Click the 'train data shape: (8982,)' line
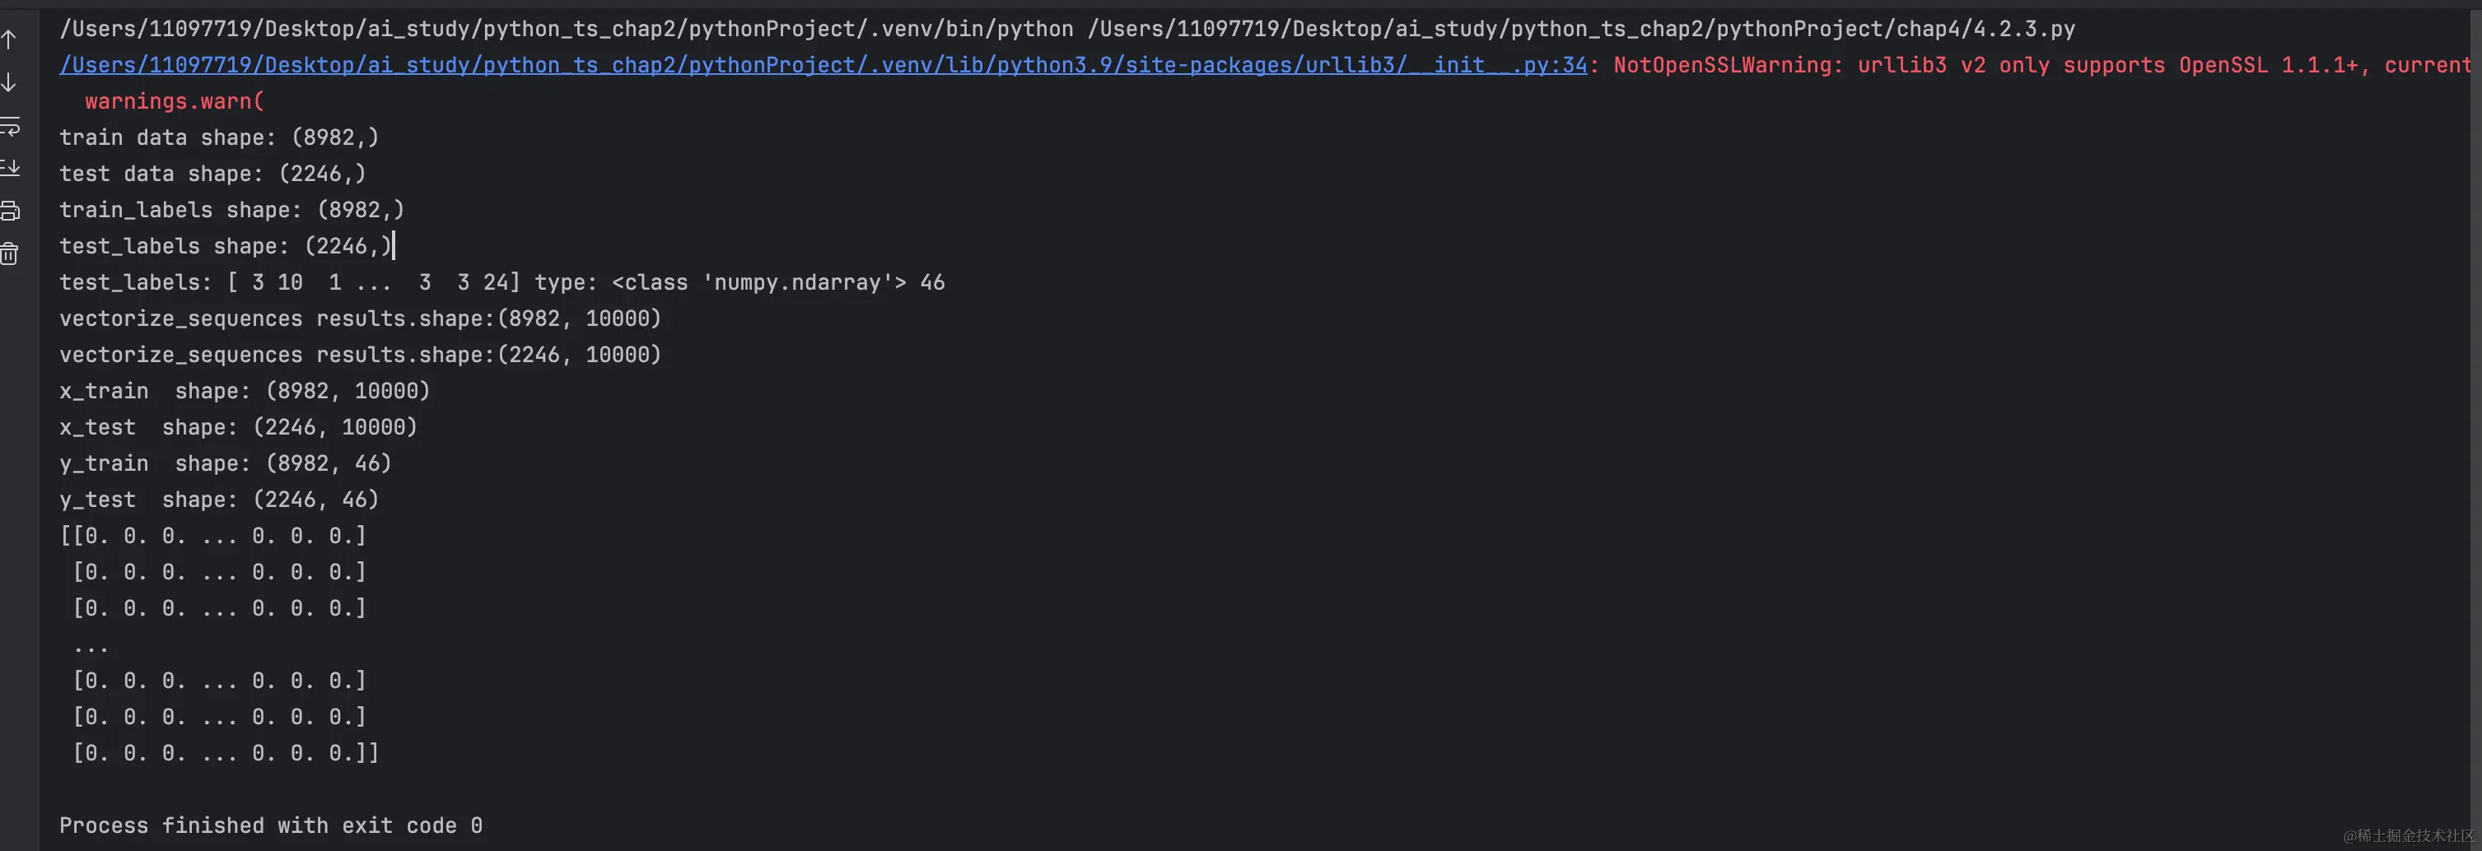 pos(220,137)
